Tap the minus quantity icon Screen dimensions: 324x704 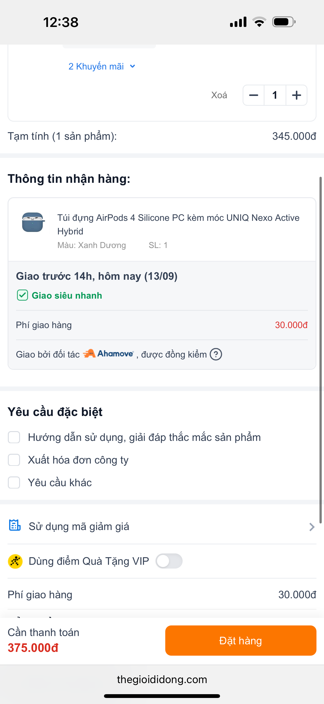253,95
